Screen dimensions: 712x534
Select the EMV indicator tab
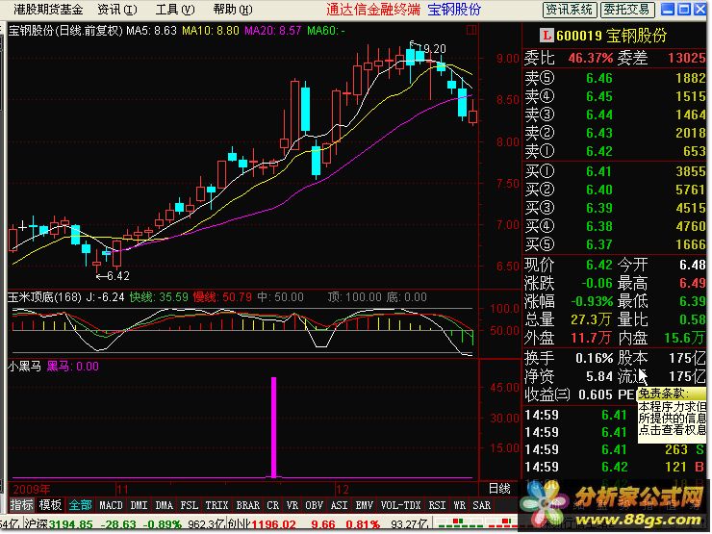364,505
